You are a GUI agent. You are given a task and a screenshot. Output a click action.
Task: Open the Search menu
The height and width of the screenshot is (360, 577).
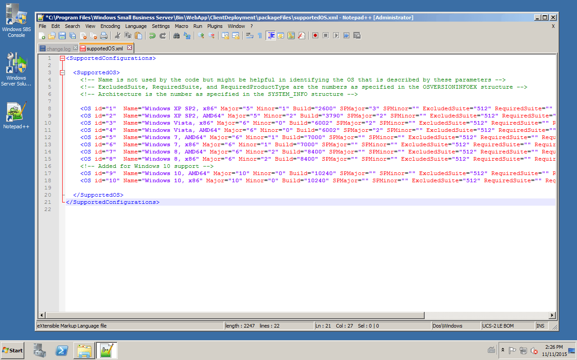(73, 26)
